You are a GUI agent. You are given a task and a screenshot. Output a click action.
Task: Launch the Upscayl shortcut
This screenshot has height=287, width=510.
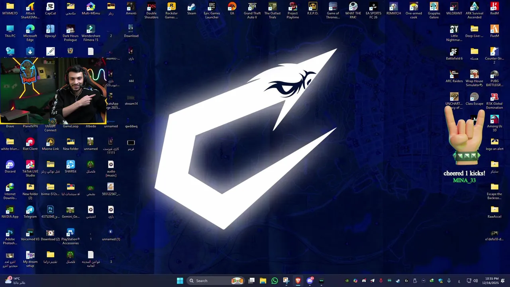coord(50,32)
